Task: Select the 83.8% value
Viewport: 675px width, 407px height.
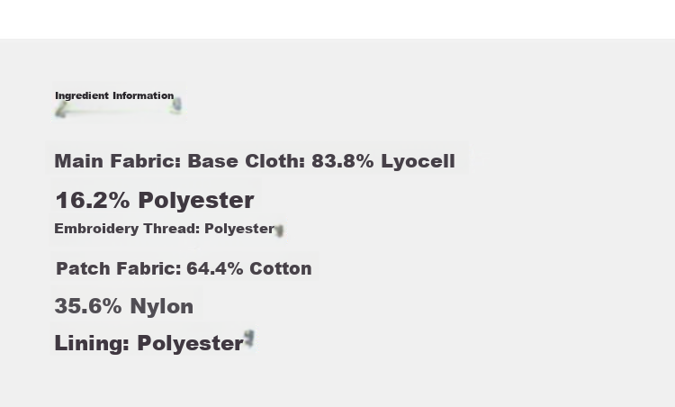Action: tap(343, 161)
